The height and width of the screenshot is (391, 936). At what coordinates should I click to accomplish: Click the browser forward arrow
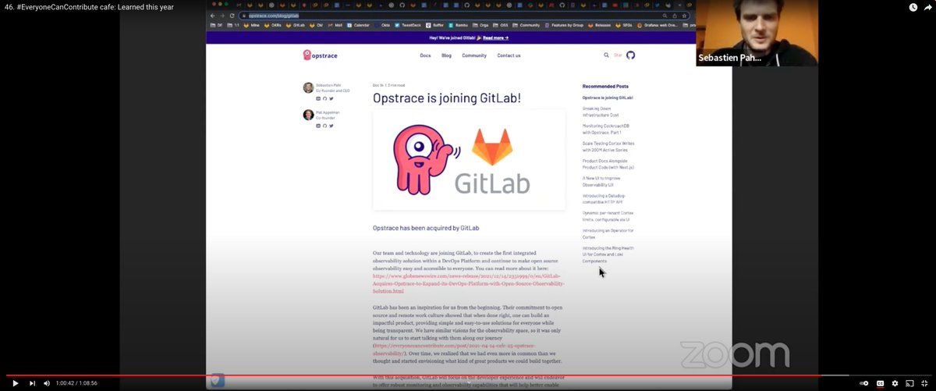pos(222,16)
